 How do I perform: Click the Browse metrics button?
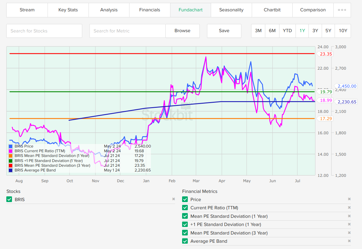click(x=182, y=31)
